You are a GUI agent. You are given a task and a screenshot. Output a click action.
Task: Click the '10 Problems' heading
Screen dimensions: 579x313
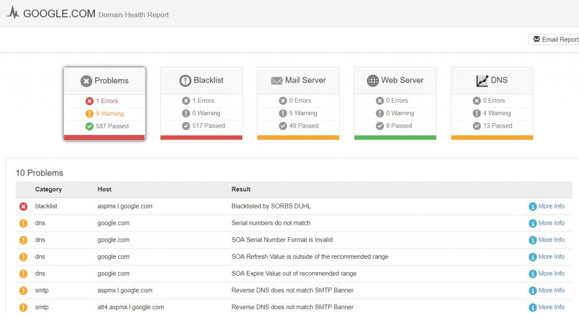pyautogui.click(x=40, y=173)
